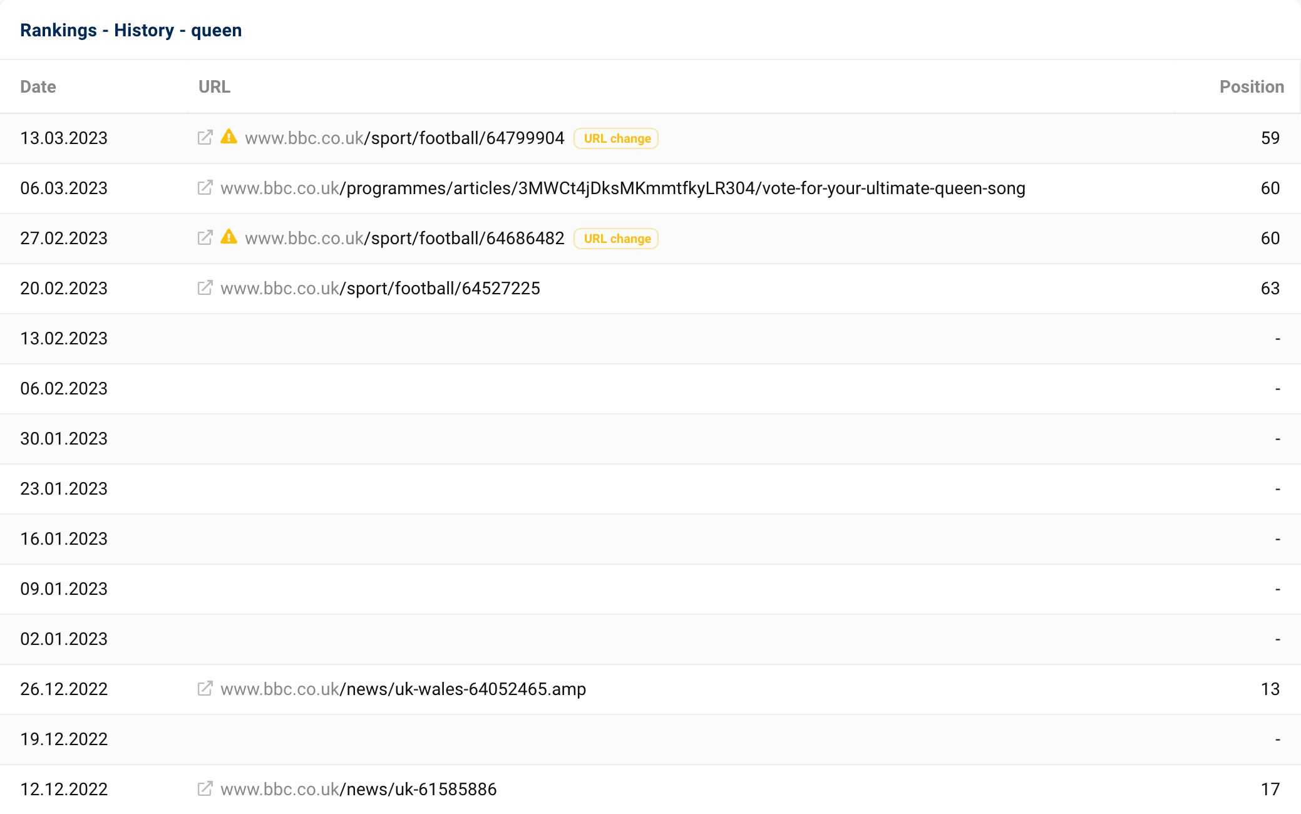Select date cell 20.02.2023
Image resolution: width=1301 pixels, height=814 pixels.
pyautogui.click(x=64, y=289)
